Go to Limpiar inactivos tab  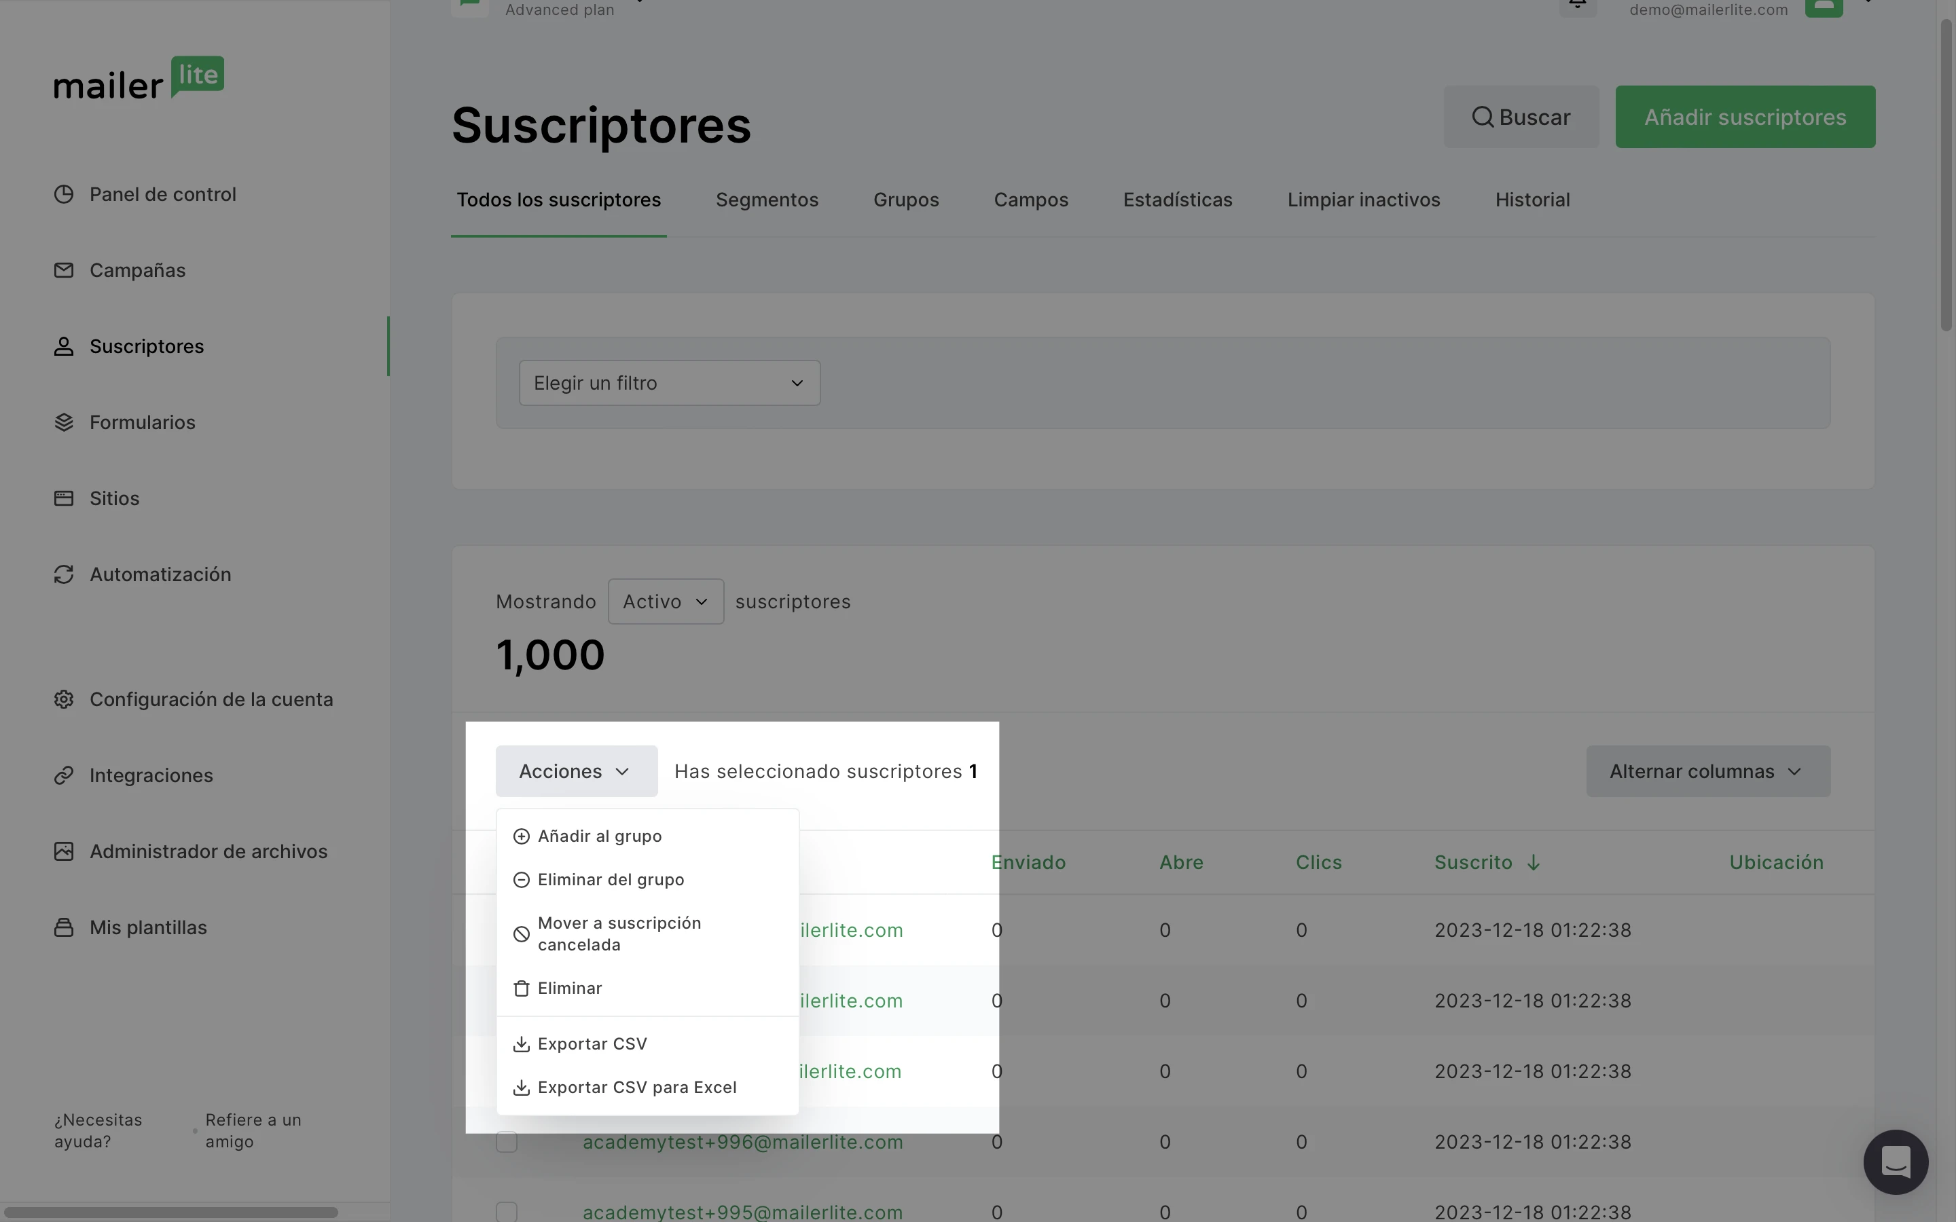click(1364, 200)
